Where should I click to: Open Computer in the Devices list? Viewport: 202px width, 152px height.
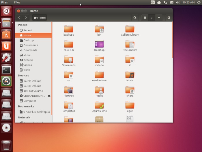click(x=33, y=101)
